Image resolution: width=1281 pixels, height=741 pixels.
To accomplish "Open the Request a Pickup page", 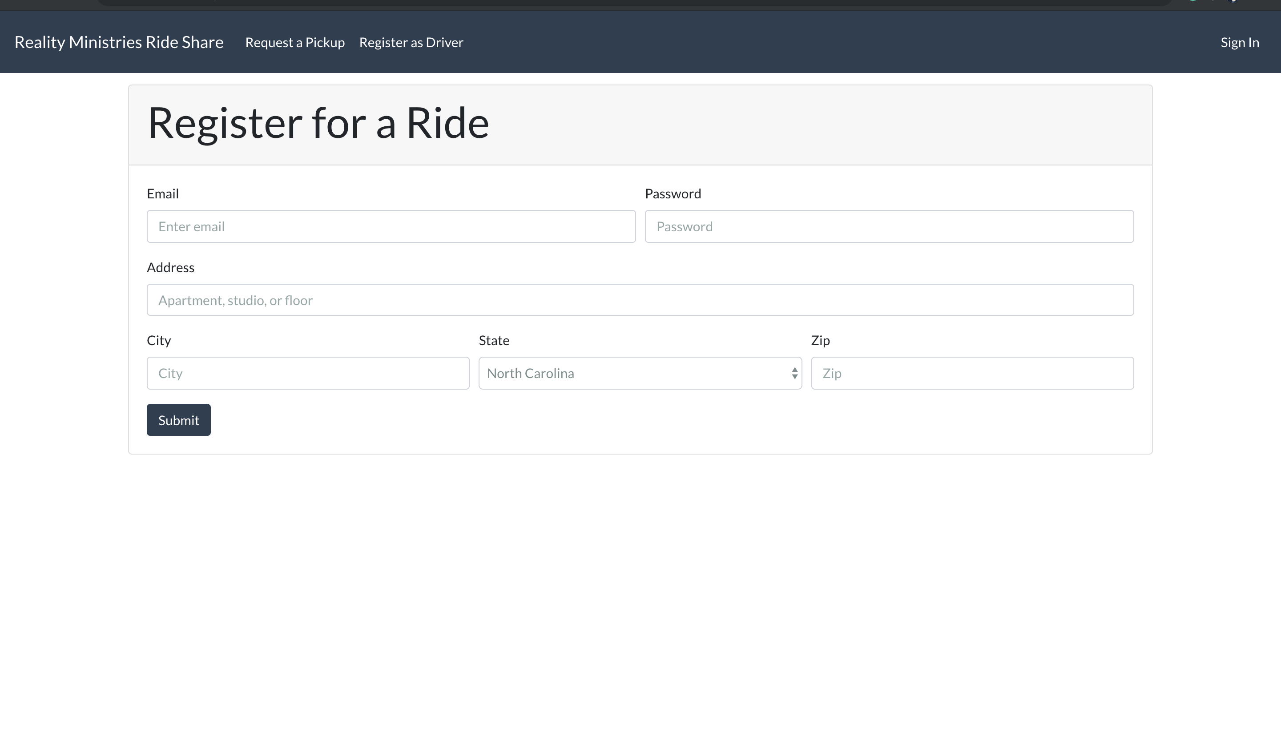I will coord(295,42).
